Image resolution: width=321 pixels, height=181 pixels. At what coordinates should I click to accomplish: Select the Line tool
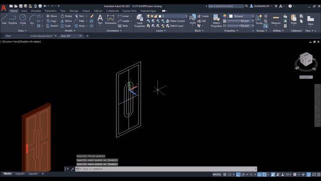(4, 19)
